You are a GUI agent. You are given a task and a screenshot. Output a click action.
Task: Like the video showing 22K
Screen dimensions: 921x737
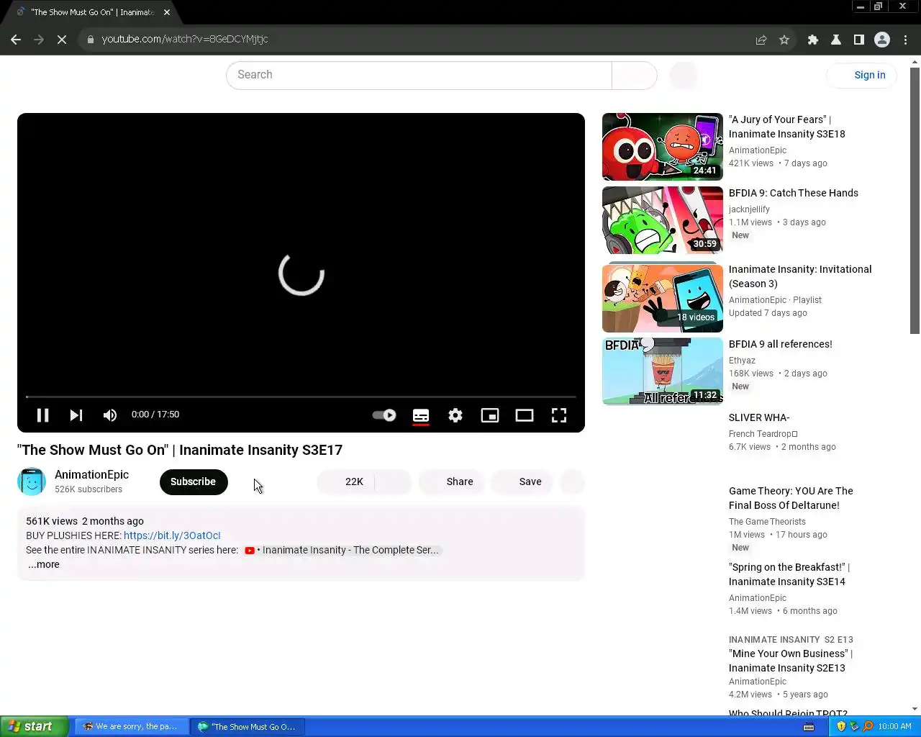346,481
